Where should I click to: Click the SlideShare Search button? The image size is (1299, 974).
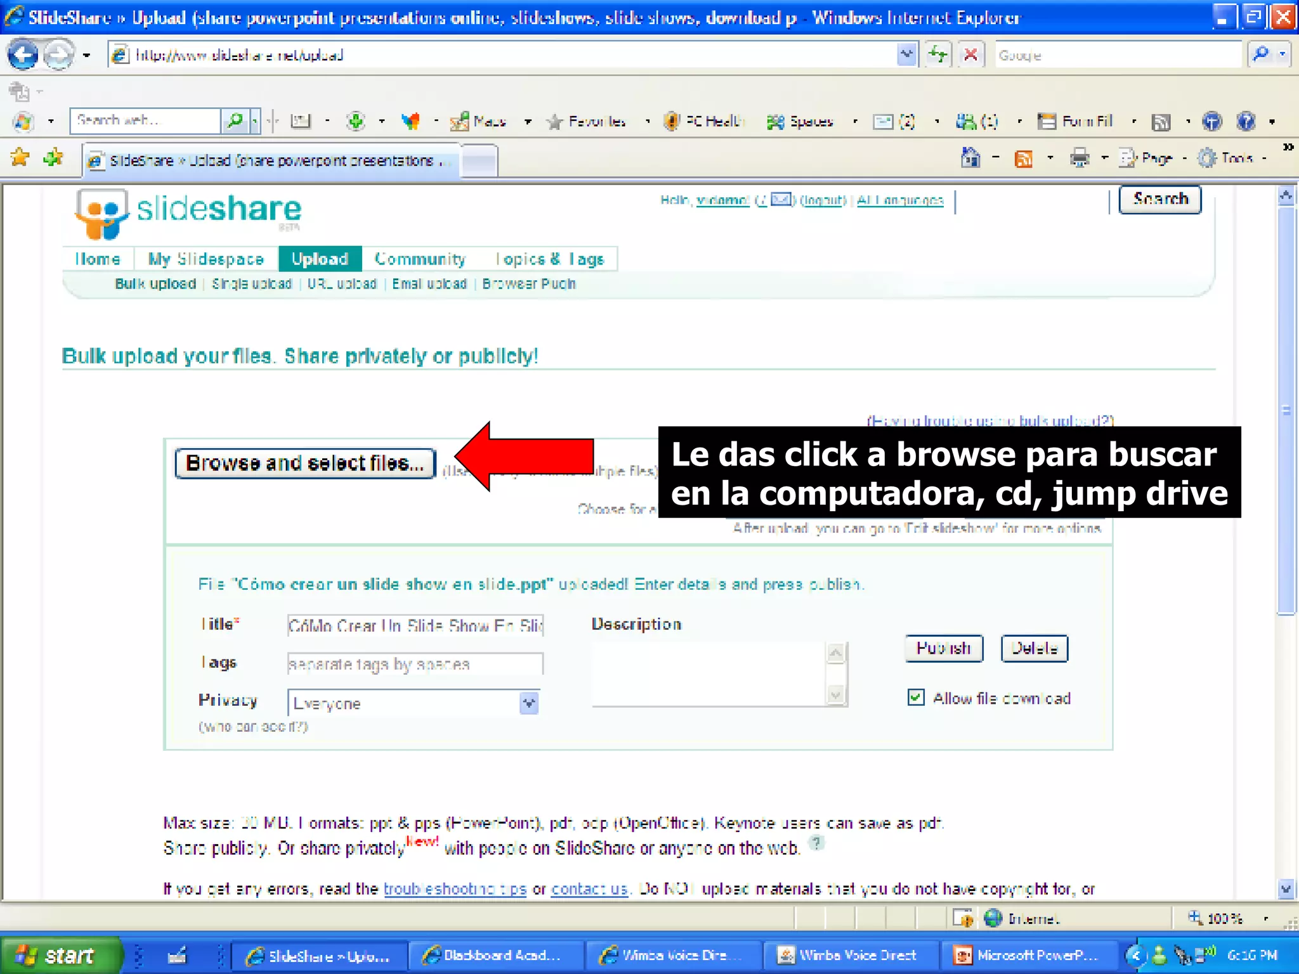click(1160, 199)
